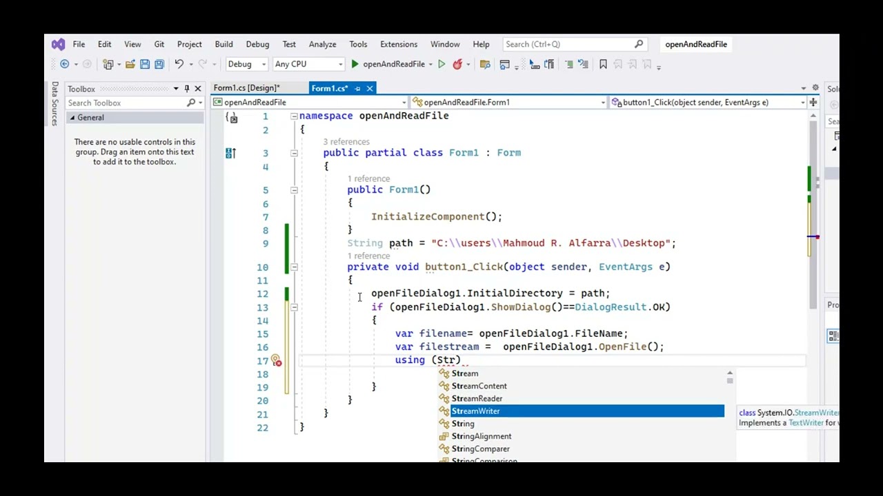Open the Build menu
Viewport: 883px width, 496px height.
224,44
